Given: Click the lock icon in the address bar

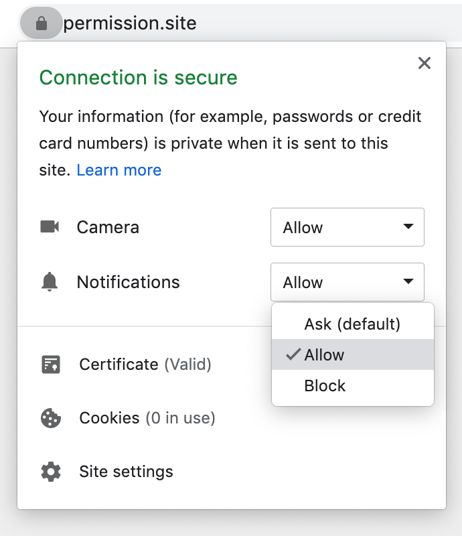Looking at the screenshot, I should point(41,24).
